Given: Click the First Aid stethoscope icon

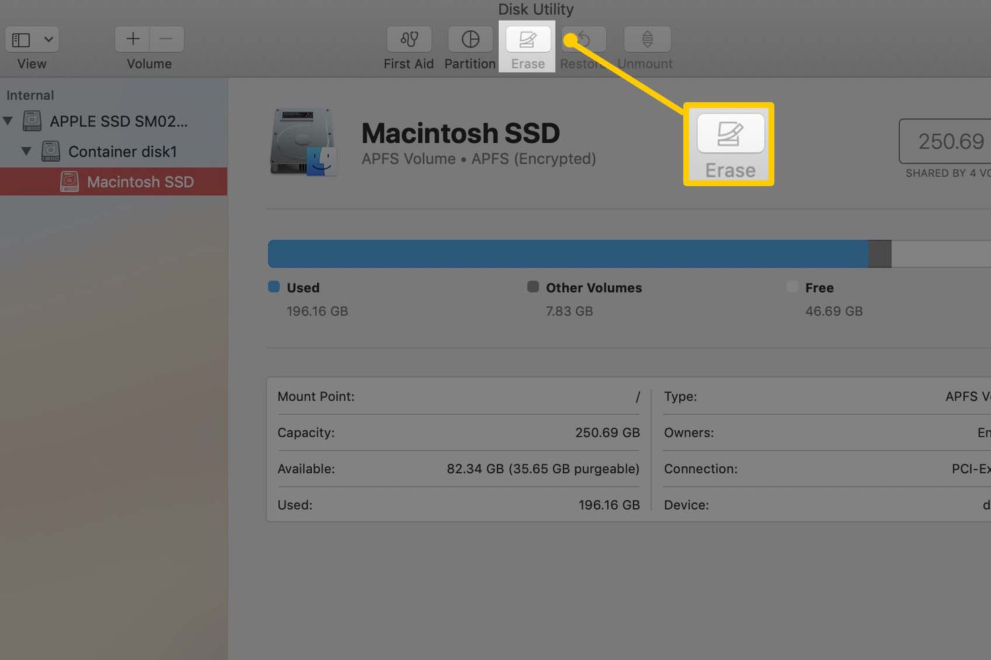Looking at the screenshot, I should [x=409, y=40].
